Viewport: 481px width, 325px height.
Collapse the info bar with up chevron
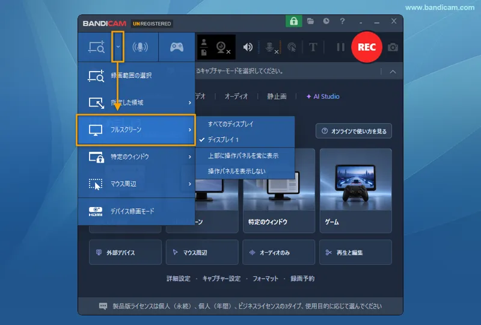pos(393,72)
